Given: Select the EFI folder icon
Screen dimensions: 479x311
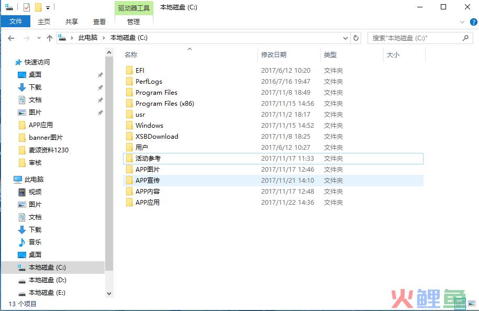Looking at the screenshot, I should tap(129, 70).
